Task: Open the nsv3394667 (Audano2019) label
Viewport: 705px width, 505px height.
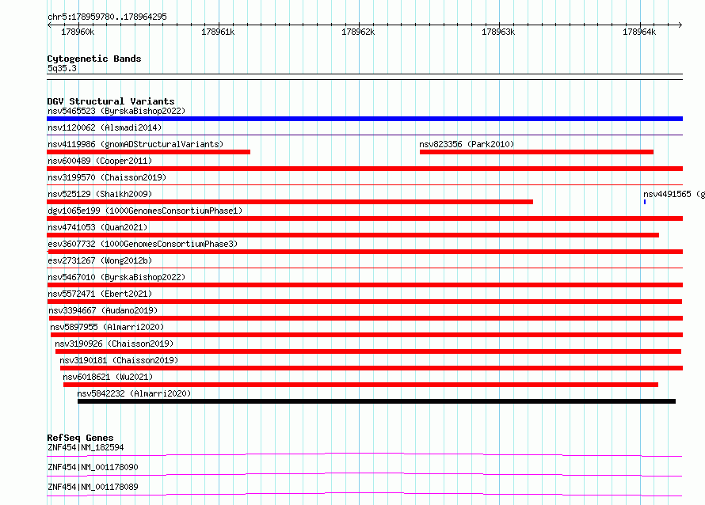Action: tap(103, 310)
